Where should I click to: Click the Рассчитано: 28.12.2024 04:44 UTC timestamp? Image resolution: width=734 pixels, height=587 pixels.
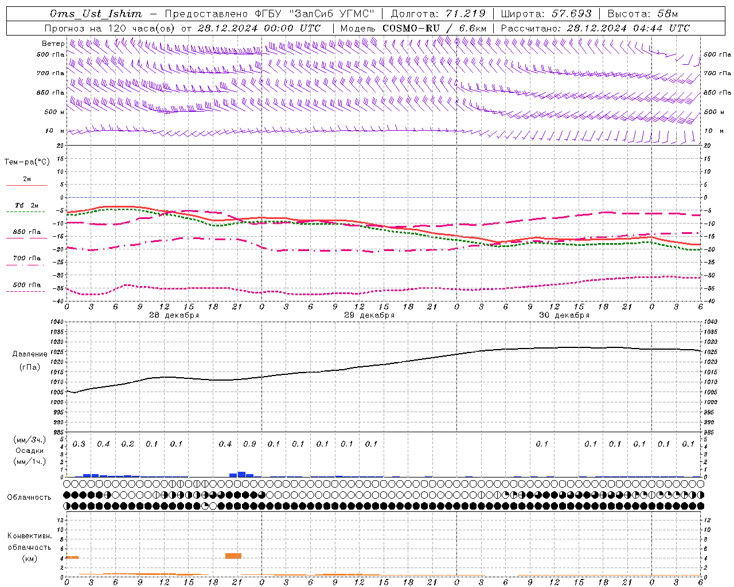click(x=595, y=28)
